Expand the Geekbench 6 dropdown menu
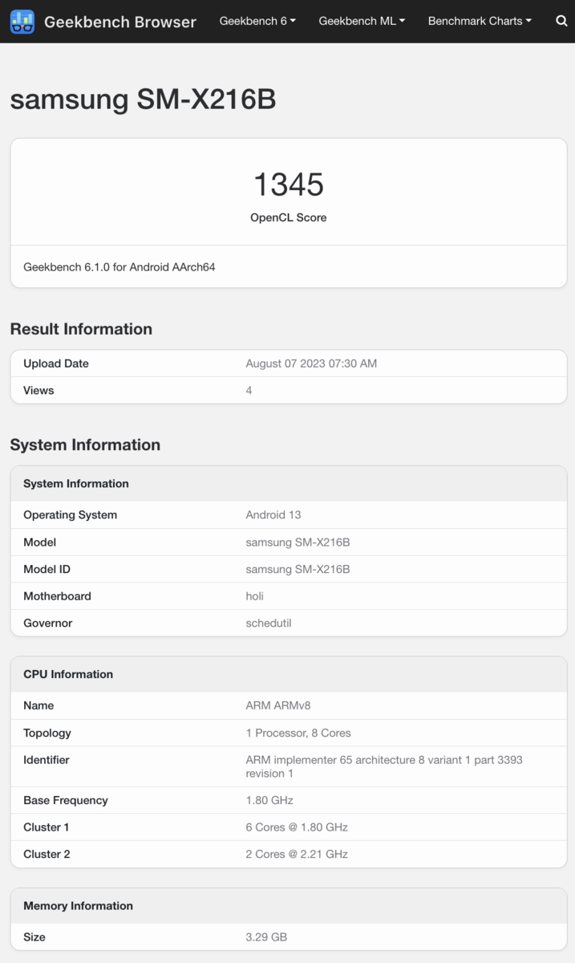Screen dimensions: 575x963 (257, 21)
